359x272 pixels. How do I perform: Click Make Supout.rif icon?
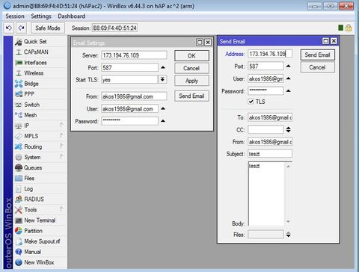pyautogui.click(x=19, y=241)
